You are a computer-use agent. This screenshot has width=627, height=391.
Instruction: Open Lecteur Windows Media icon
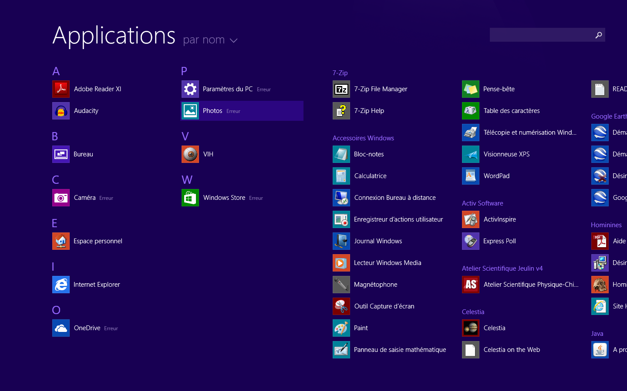click(341, 263)
